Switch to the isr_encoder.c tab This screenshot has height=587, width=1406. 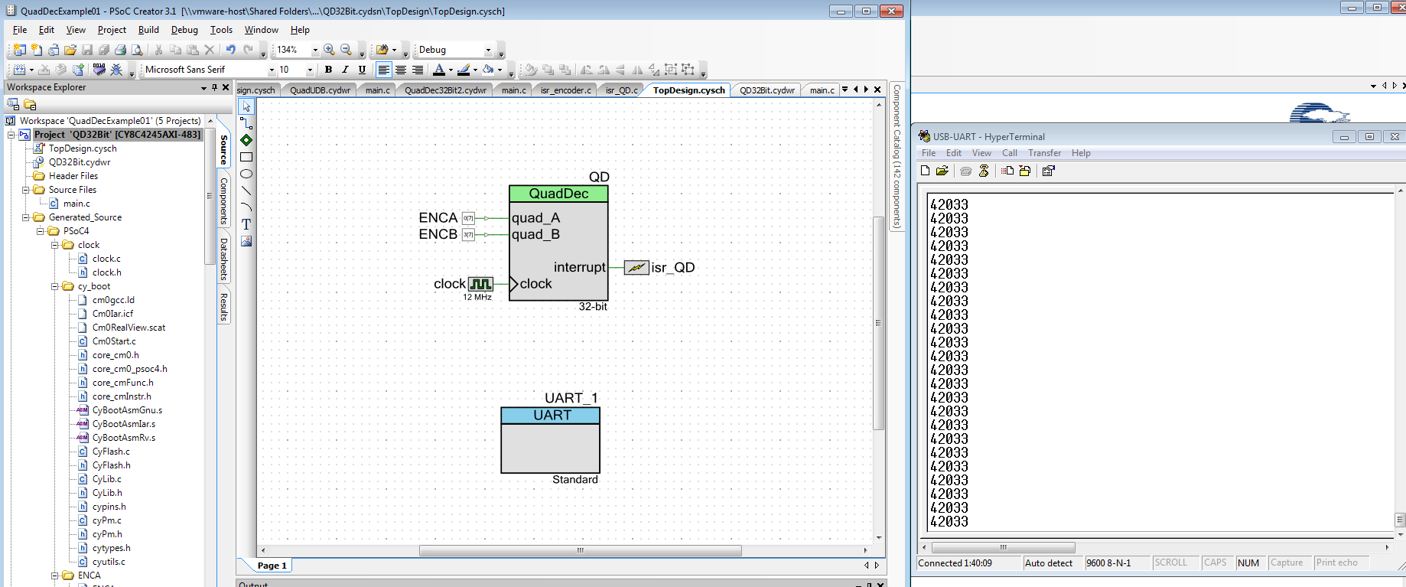point(565,90)
